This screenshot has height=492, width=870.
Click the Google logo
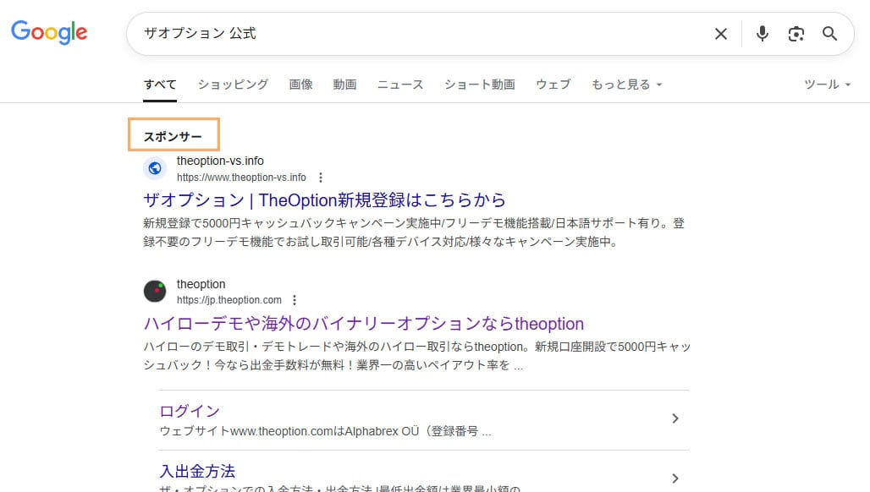coord(49,33)
